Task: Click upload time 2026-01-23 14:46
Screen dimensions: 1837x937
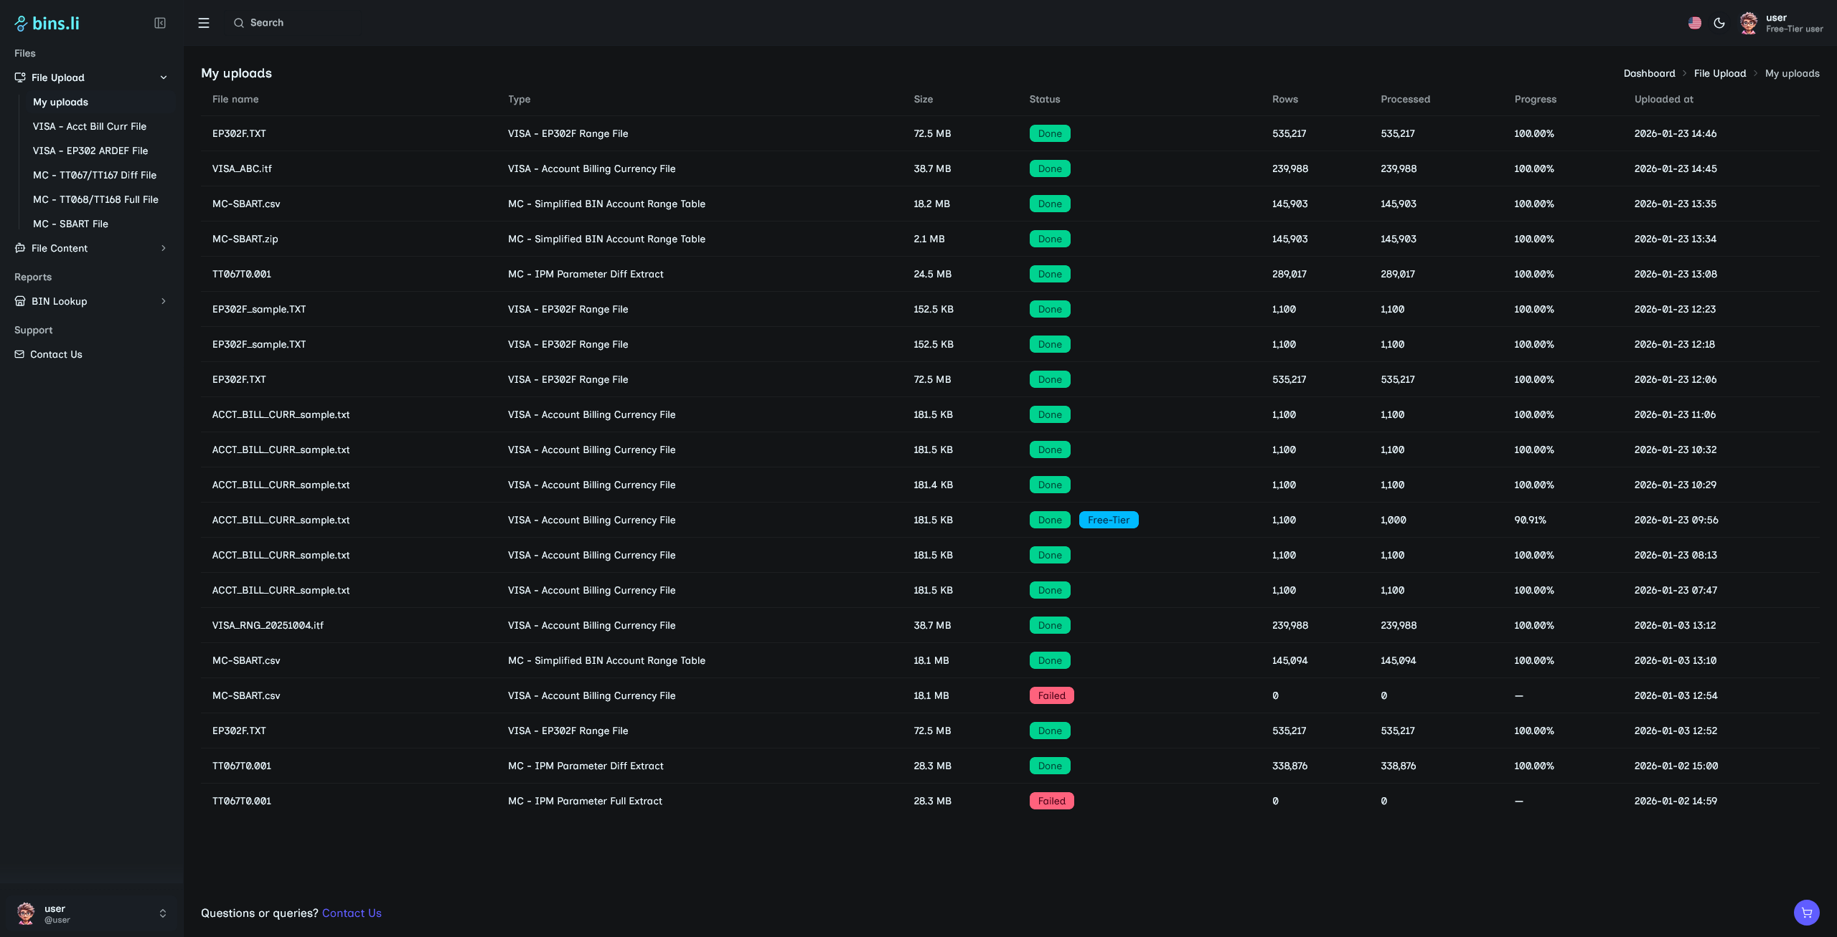Action: pos(1675,133)
